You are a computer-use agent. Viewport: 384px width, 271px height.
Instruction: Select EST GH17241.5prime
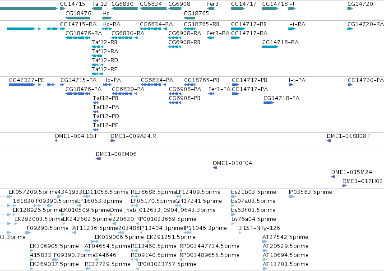199,201
